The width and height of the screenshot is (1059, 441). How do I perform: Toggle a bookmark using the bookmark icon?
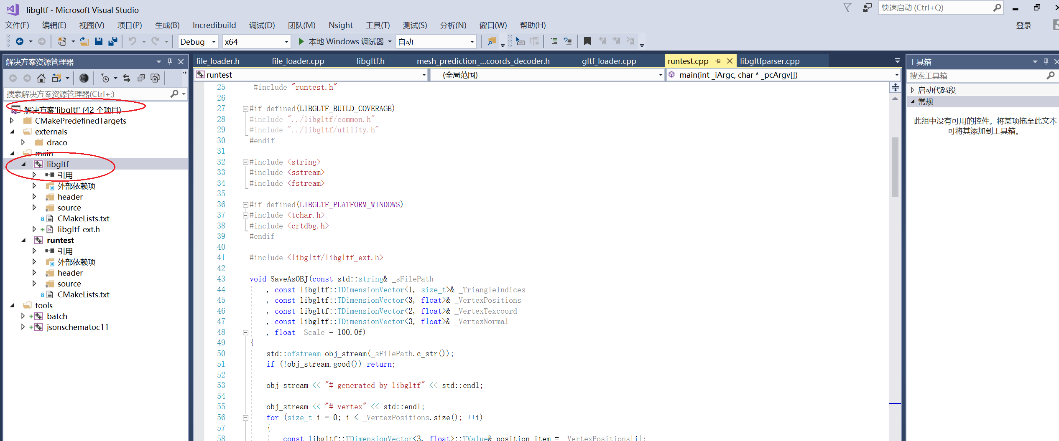[x=587, y=41]
